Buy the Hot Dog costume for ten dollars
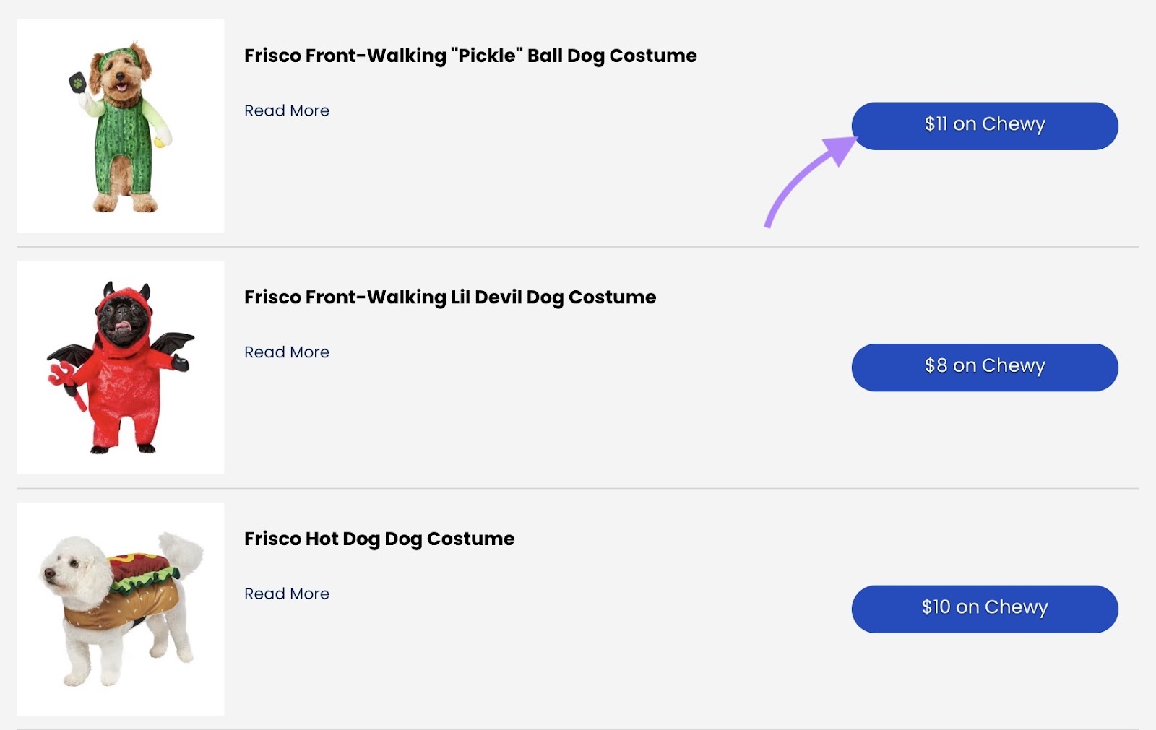The width and height of the screenshot is (1156, 730). (x=984, y=609)
